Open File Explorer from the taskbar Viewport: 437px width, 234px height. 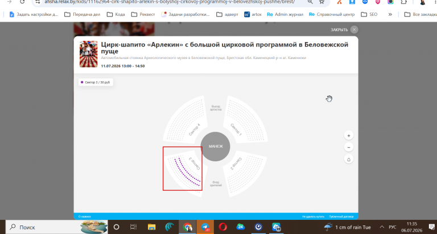coord(151,227)
